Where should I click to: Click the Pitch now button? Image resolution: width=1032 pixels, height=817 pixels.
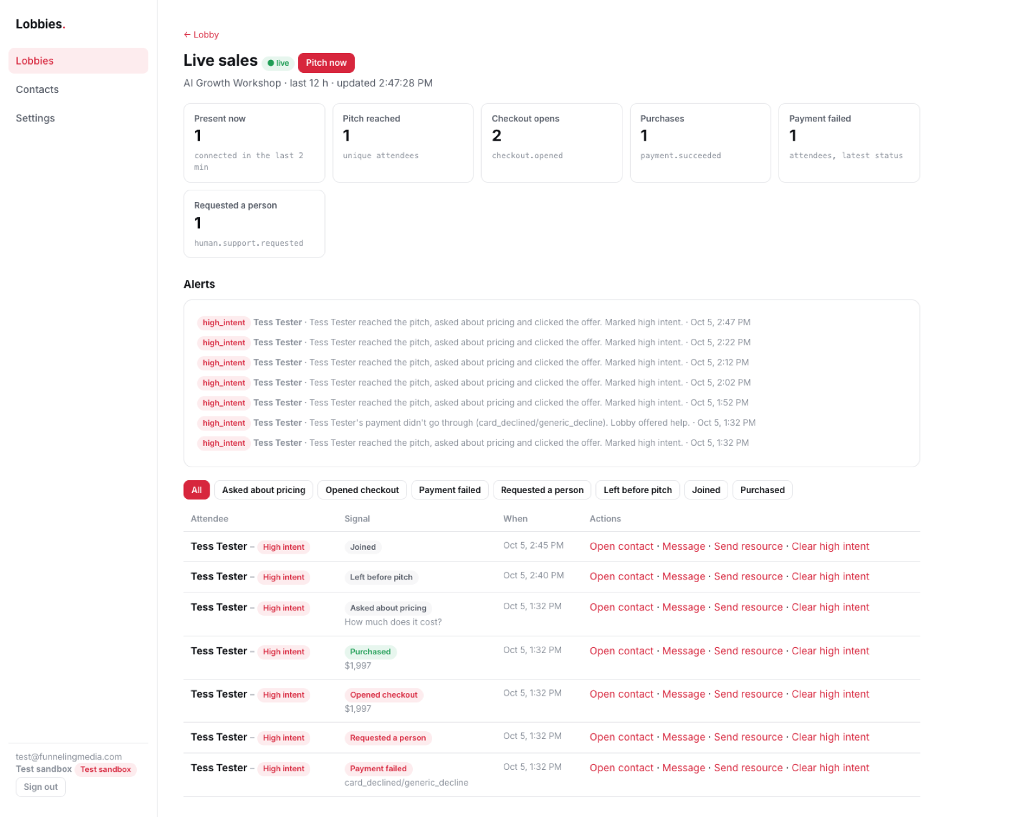(326, 63)
